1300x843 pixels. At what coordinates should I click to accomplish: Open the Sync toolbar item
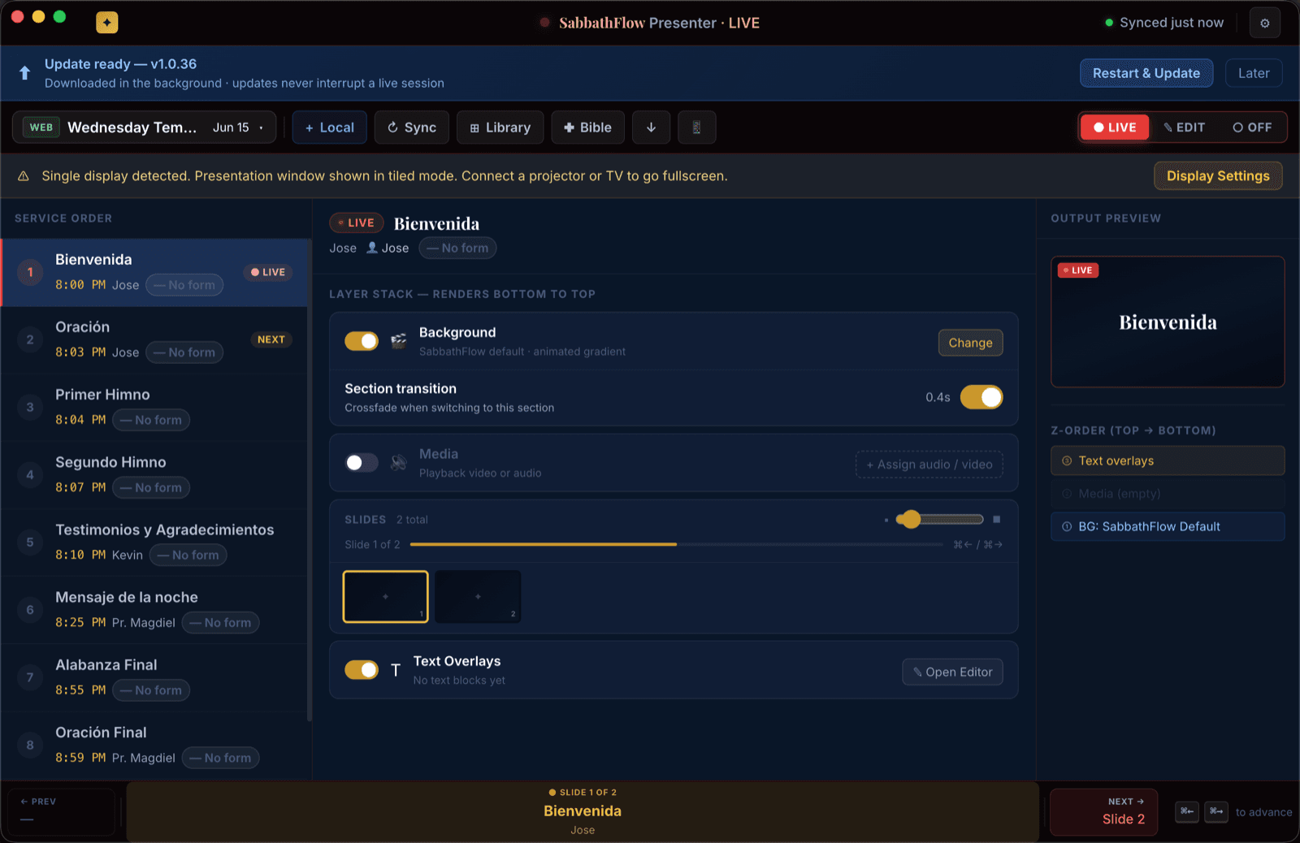coord(412,128)
